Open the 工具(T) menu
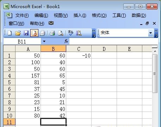Viewport: 161px width, 127px height. point(119,15)
